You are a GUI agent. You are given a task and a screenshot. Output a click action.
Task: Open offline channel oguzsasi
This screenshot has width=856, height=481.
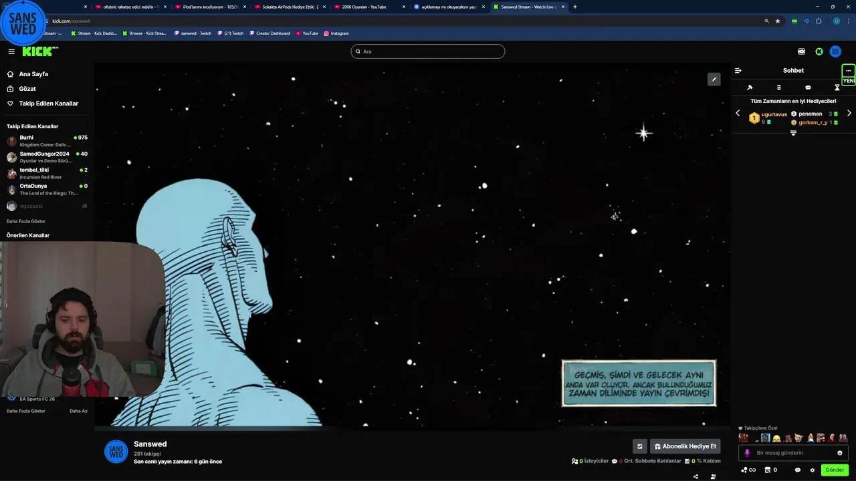click(x=47, y=206)
